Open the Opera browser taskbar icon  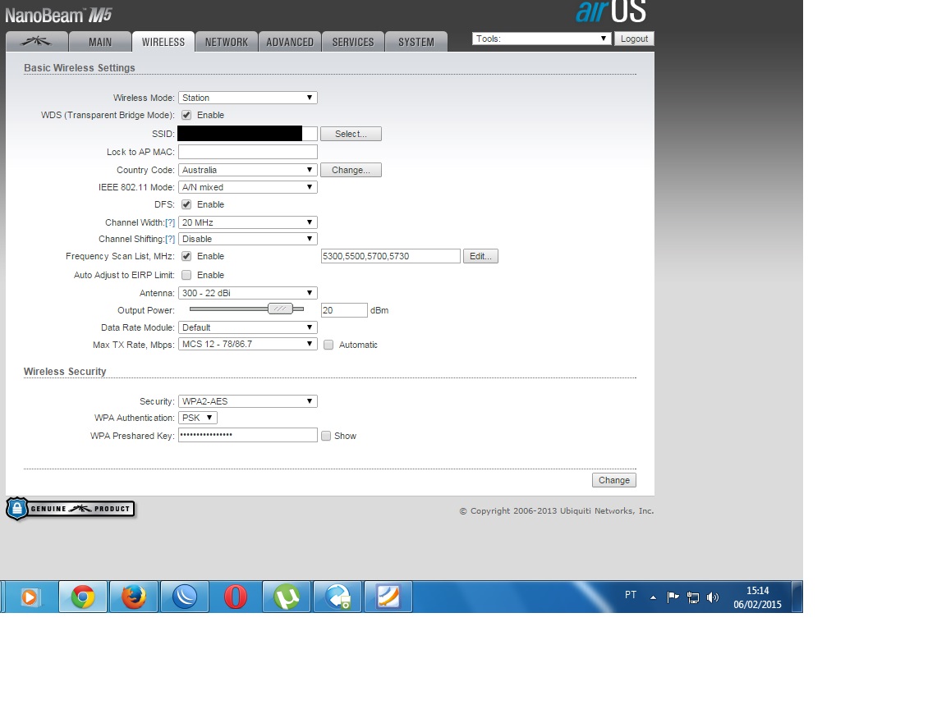(236, 597)
